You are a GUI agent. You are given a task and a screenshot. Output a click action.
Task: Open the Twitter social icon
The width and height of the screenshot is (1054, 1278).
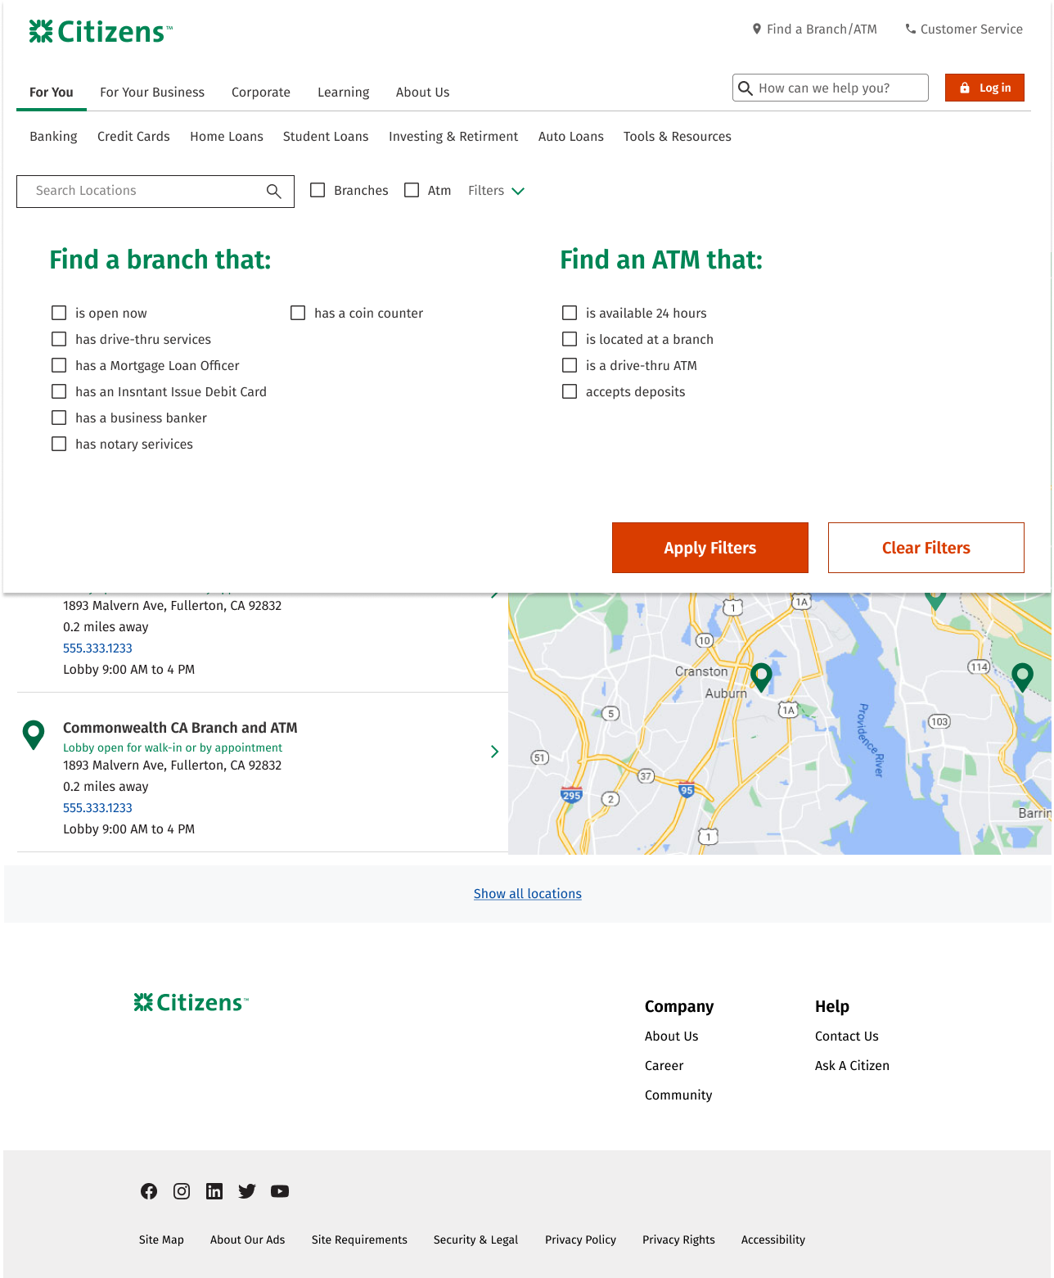pos(247,1191)
